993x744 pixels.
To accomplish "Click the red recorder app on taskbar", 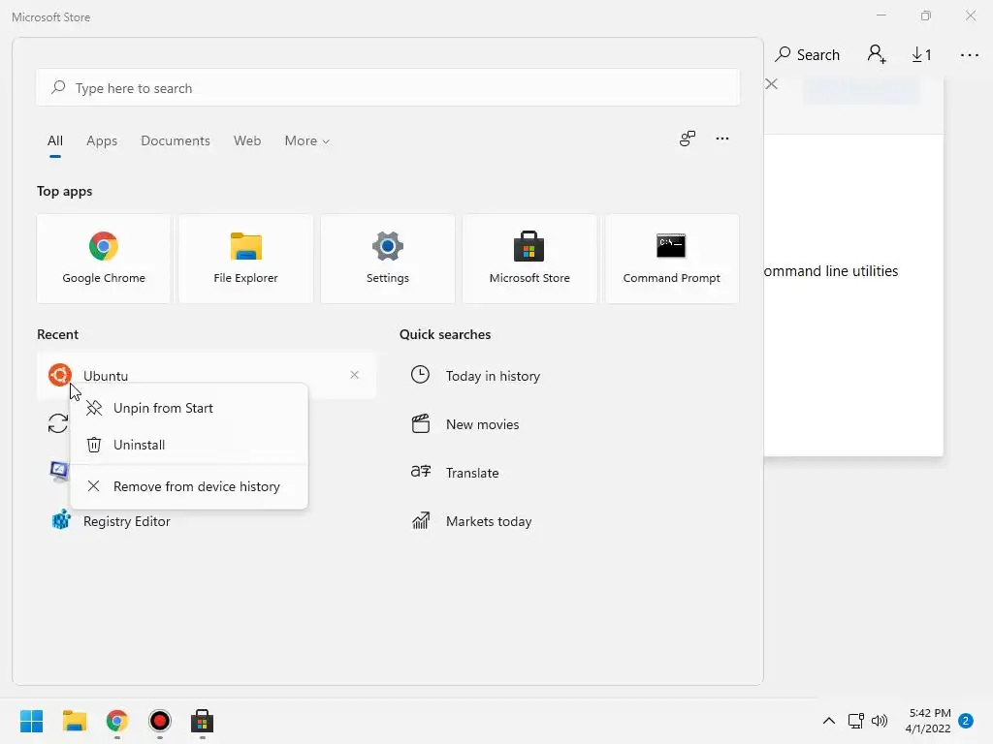I will (x=160, y=721).
